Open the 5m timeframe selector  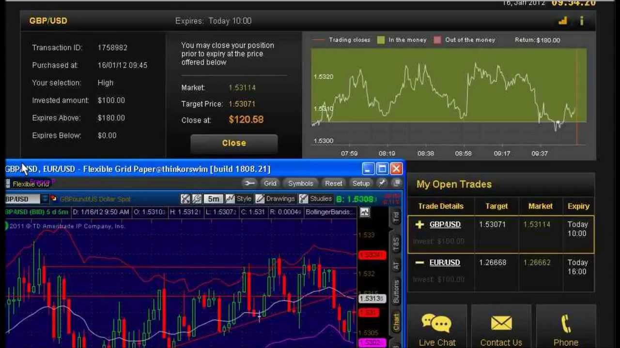213,199
